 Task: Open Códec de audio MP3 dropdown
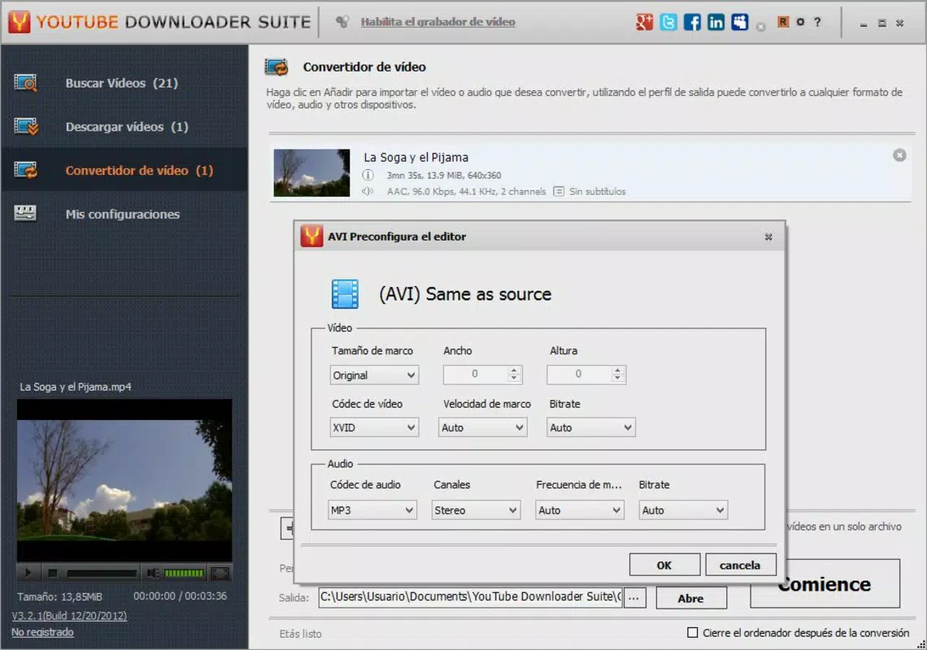[x=372, y=510]
